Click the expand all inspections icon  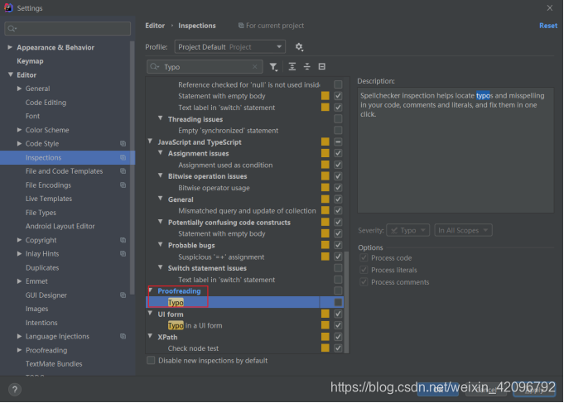tap(292, 66)
